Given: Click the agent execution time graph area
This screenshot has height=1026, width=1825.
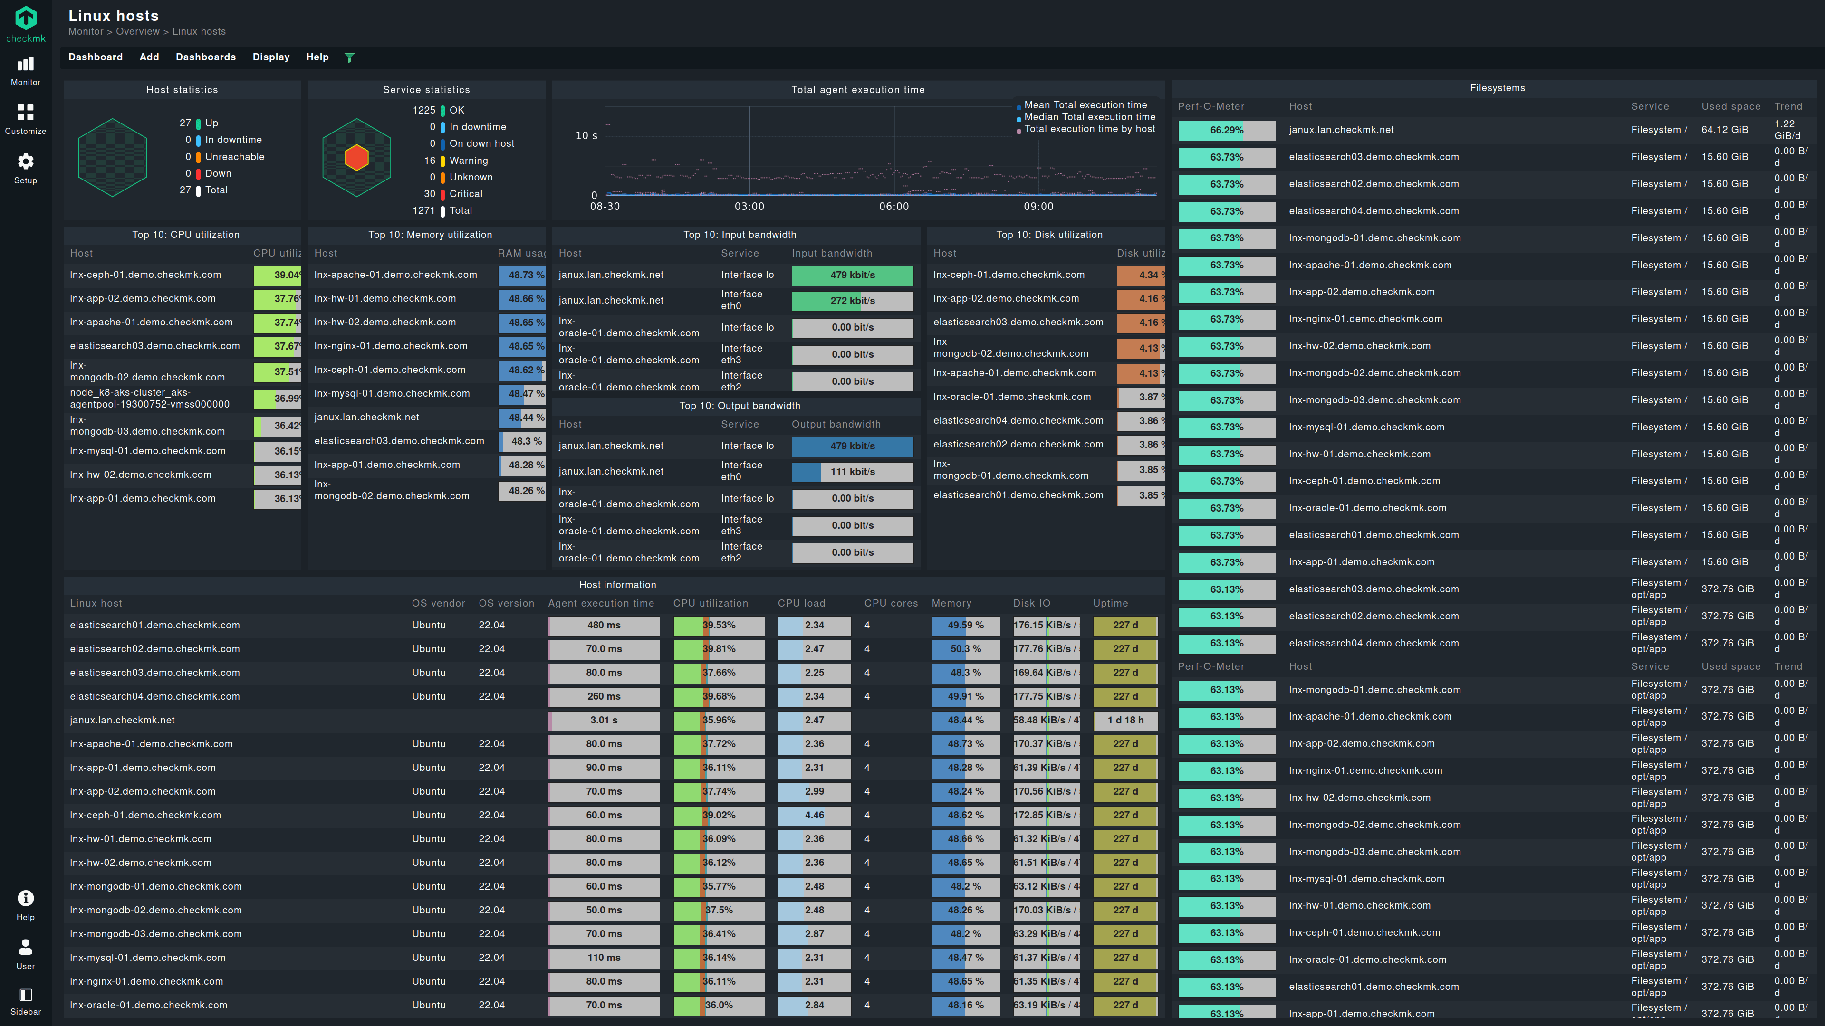Looking at the screenshot, I should [881, 150].
